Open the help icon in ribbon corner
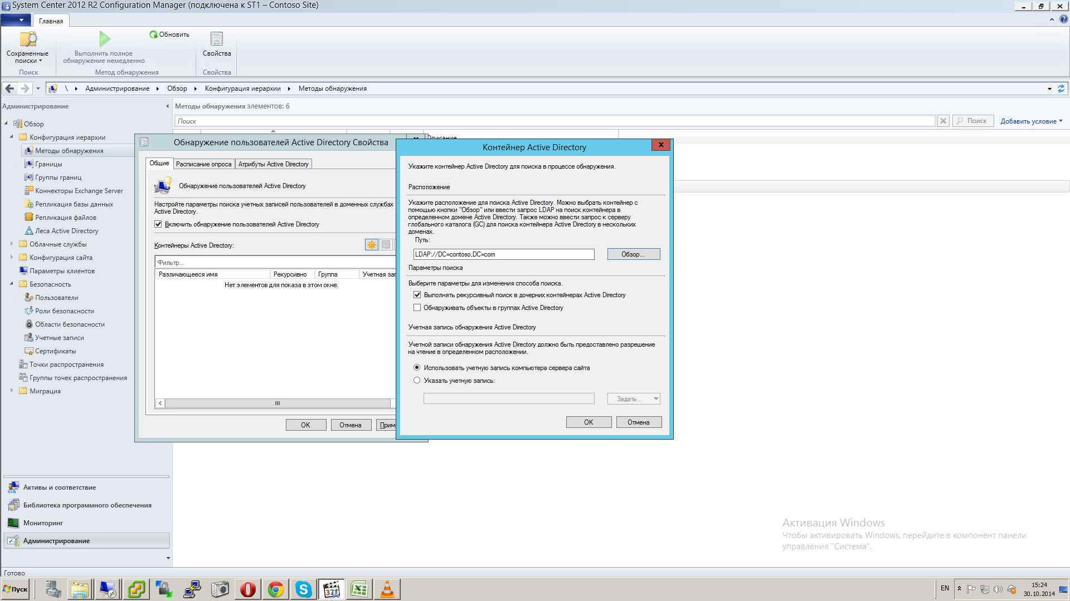 (x=1063, y=19)
